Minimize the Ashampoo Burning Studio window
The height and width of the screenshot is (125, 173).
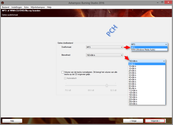point(158,2)
